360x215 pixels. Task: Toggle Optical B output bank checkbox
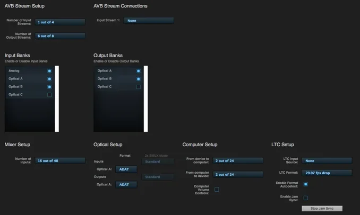pos(138,79)
